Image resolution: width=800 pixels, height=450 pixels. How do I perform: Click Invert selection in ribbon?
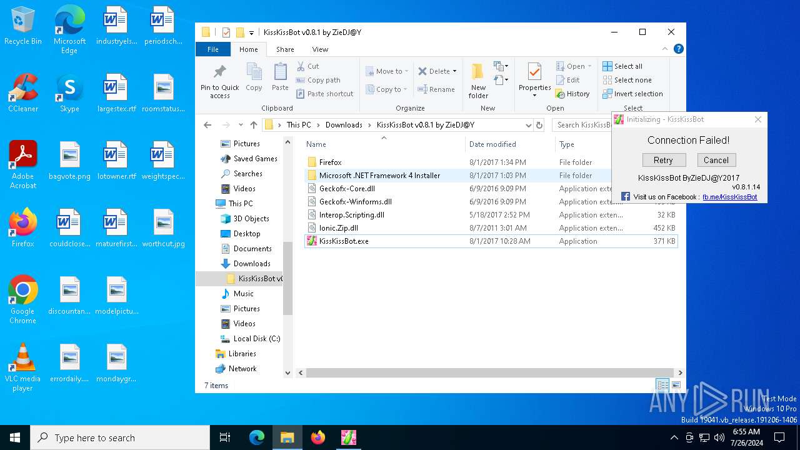(632, 94)
